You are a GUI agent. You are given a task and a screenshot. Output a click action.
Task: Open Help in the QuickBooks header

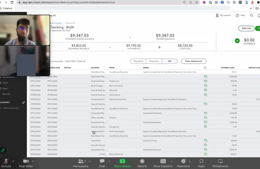pyautogui.click(x=240, y=15)
